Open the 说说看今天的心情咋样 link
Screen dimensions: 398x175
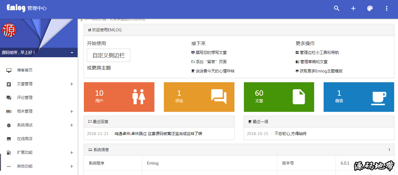[215, 71]
